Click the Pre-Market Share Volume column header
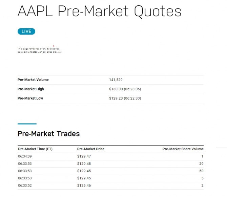 183,149
